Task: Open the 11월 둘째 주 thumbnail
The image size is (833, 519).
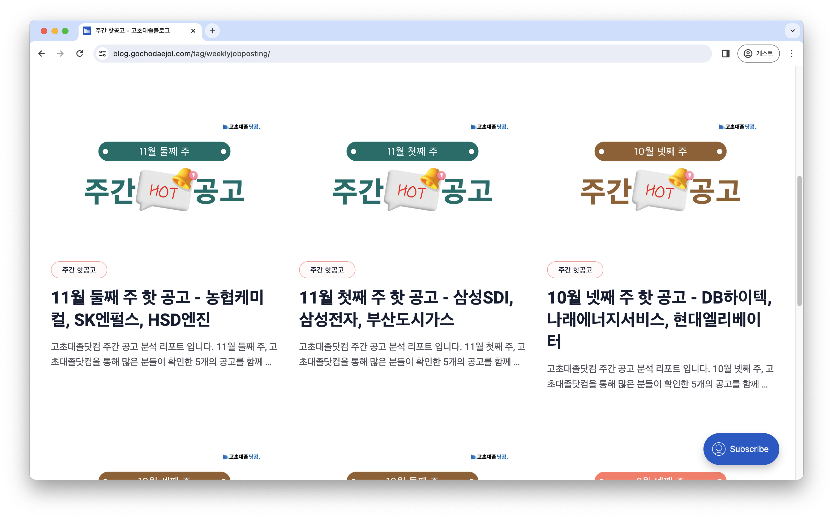Action: coord(165,168)
